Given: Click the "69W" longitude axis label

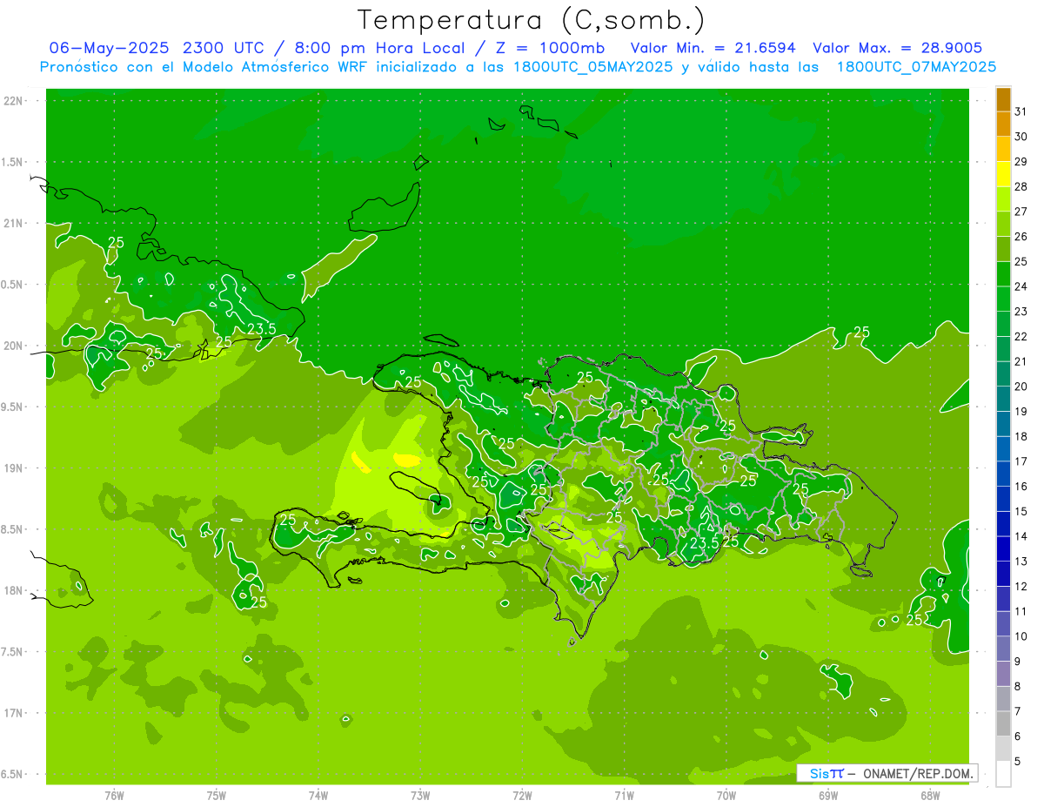Looking at the screenshot, I should point(828,795).
